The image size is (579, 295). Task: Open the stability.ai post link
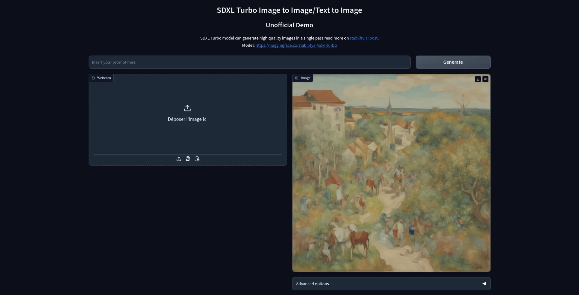(x=363, y=38)
